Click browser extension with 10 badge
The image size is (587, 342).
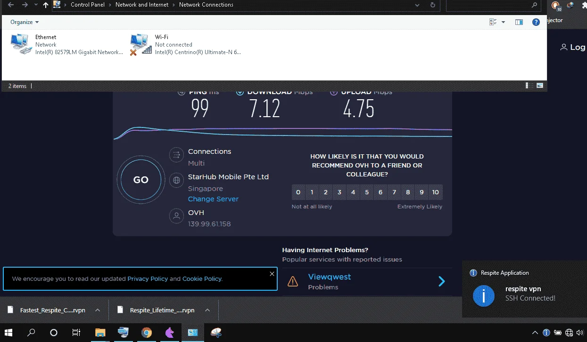(556, 6)
